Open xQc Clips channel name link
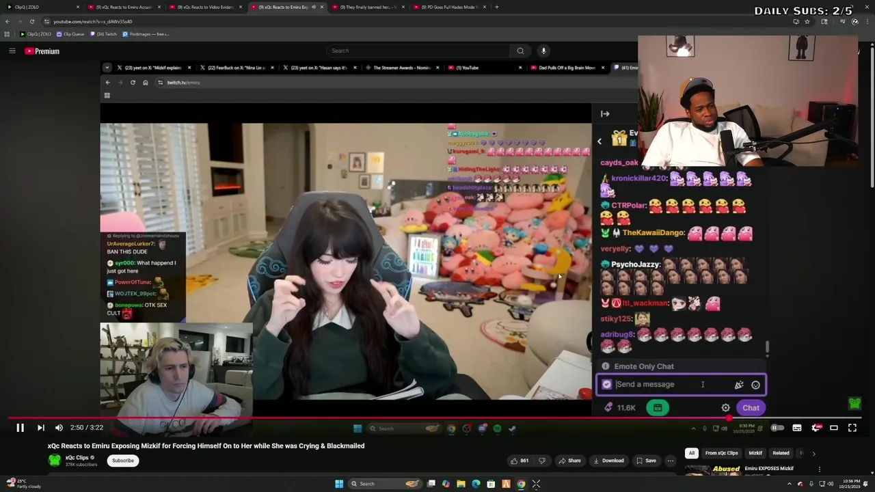Screen dimensions: 875x492 click(x=77, y=458)
